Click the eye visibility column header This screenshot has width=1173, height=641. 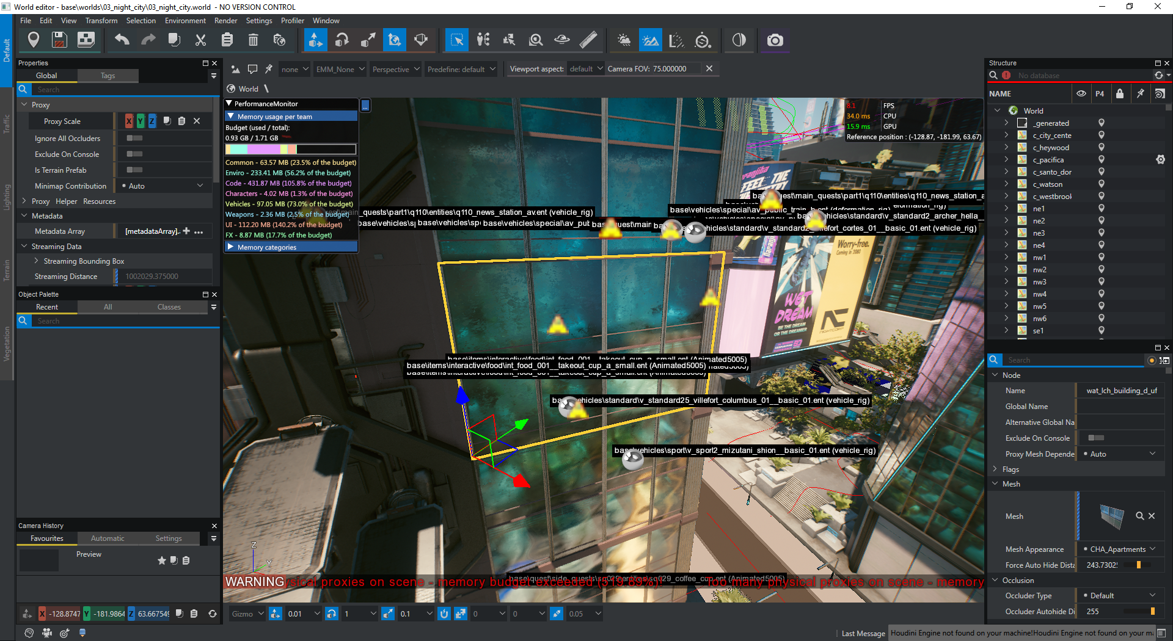pyautogui.click(x=1081, y=94)
